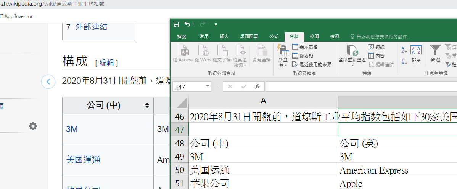Click the browser address bar URL

pos(53,4)
